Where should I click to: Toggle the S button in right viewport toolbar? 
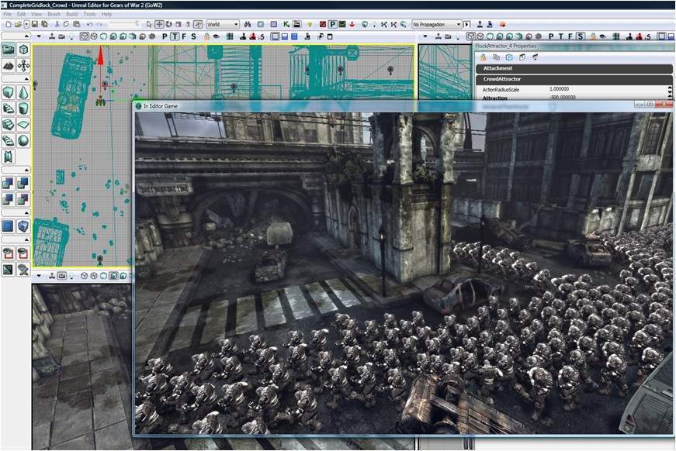tap(581, 36)
